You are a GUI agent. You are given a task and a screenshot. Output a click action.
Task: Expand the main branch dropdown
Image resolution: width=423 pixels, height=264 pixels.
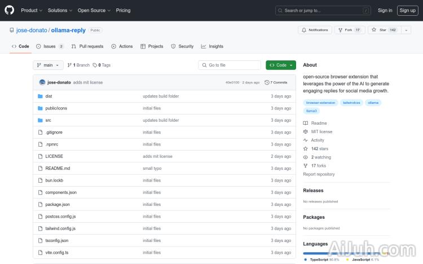(x=48, y=65)
